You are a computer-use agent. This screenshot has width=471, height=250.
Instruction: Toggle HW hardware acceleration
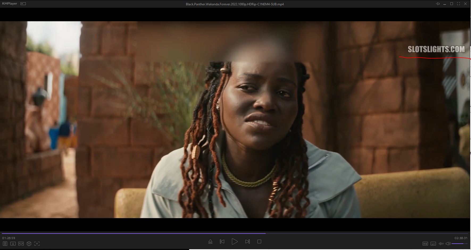coord(425,244)
